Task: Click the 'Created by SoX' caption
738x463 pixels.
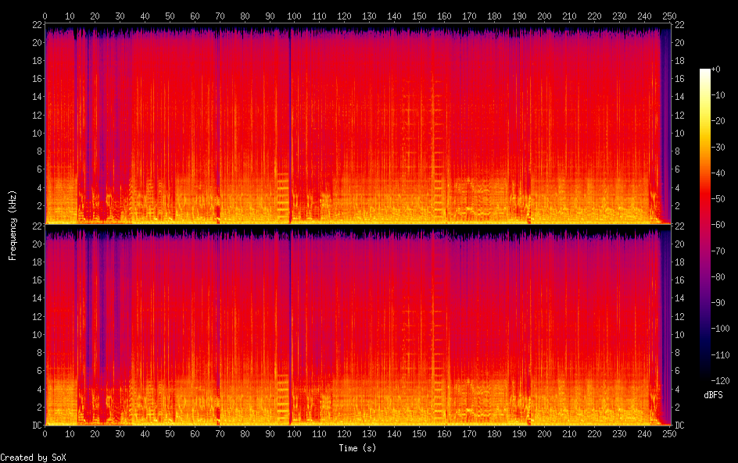Action: click(33, 458)
